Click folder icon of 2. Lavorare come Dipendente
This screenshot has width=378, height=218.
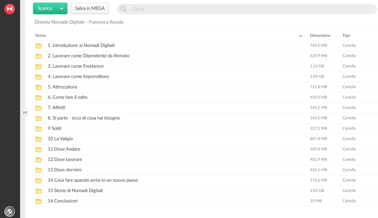point(39,56)
